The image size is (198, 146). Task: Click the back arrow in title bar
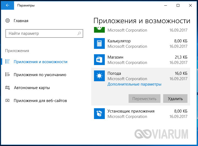click(x=8, y=5)
